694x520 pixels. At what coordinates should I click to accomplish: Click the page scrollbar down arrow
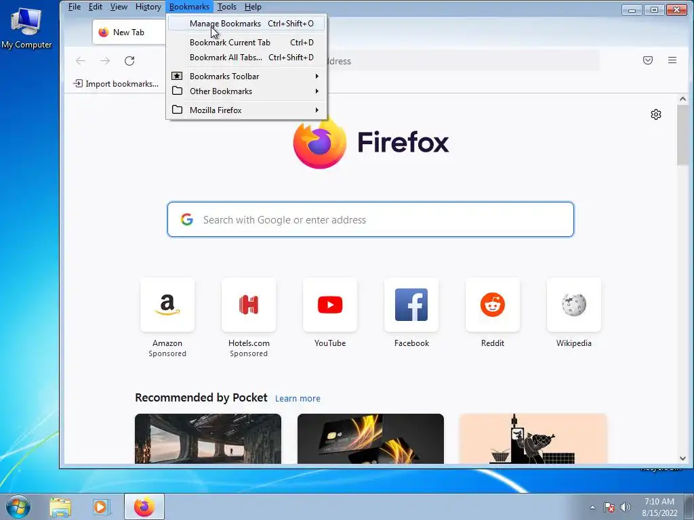click(682, 458)
